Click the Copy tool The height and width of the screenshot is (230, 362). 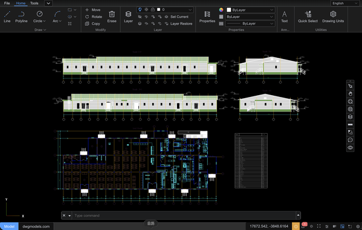click(92, 23)
